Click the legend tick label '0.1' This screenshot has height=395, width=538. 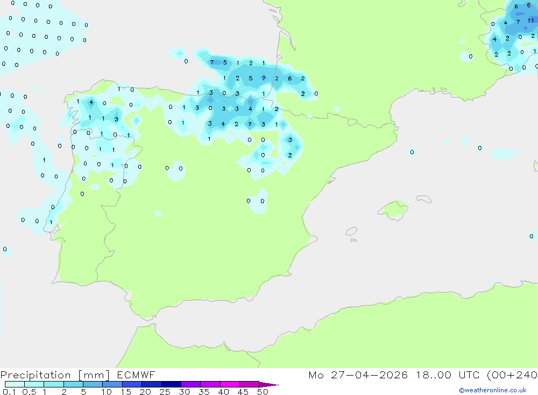[9, 392]
